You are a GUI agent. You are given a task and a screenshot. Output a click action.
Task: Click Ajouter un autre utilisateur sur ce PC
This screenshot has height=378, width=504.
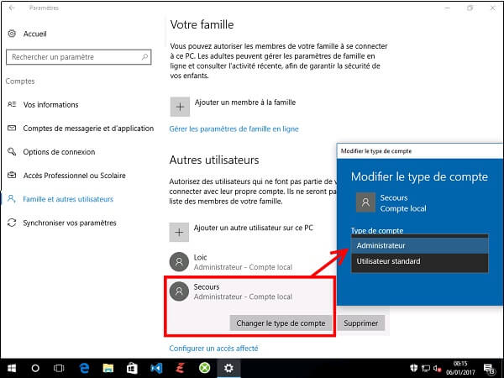tap(254, 228)
